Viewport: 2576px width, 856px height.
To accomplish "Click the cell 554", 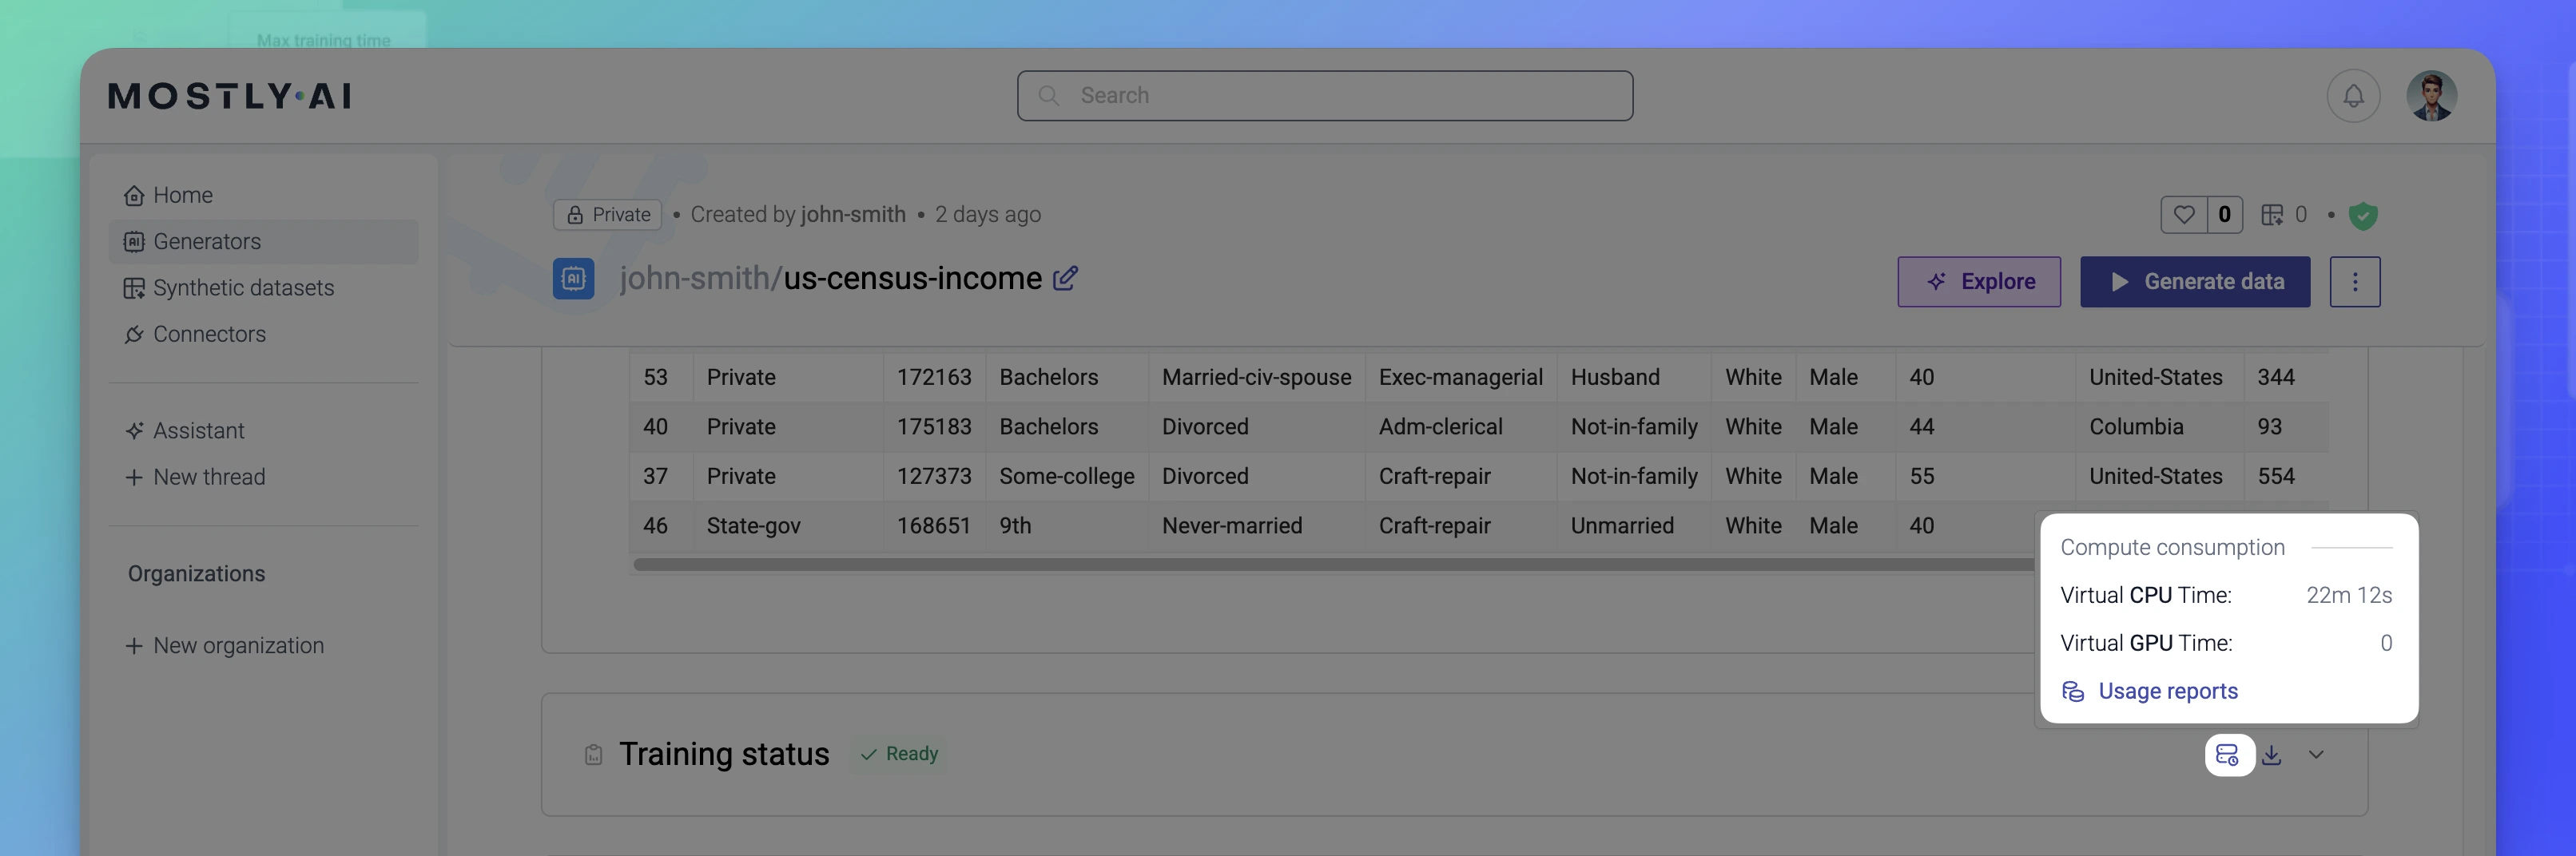I will point(2286,477).
